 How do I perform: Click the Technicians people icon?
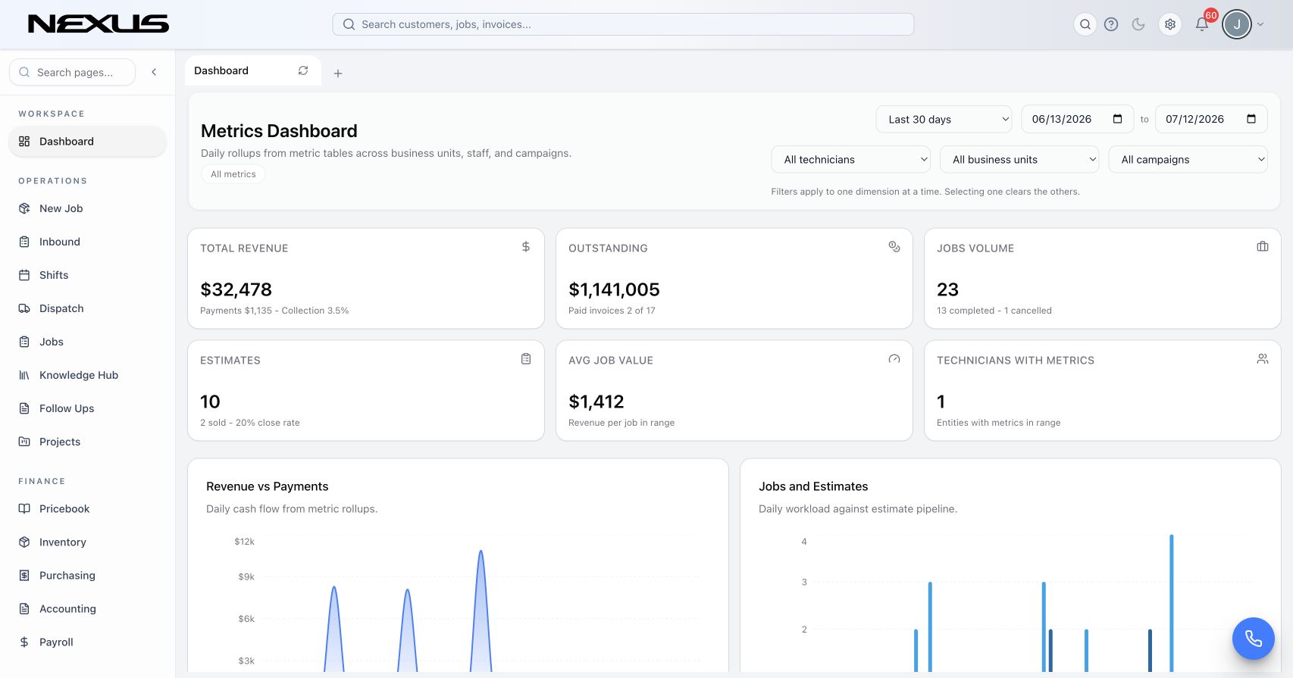(x=1263, y=359)
